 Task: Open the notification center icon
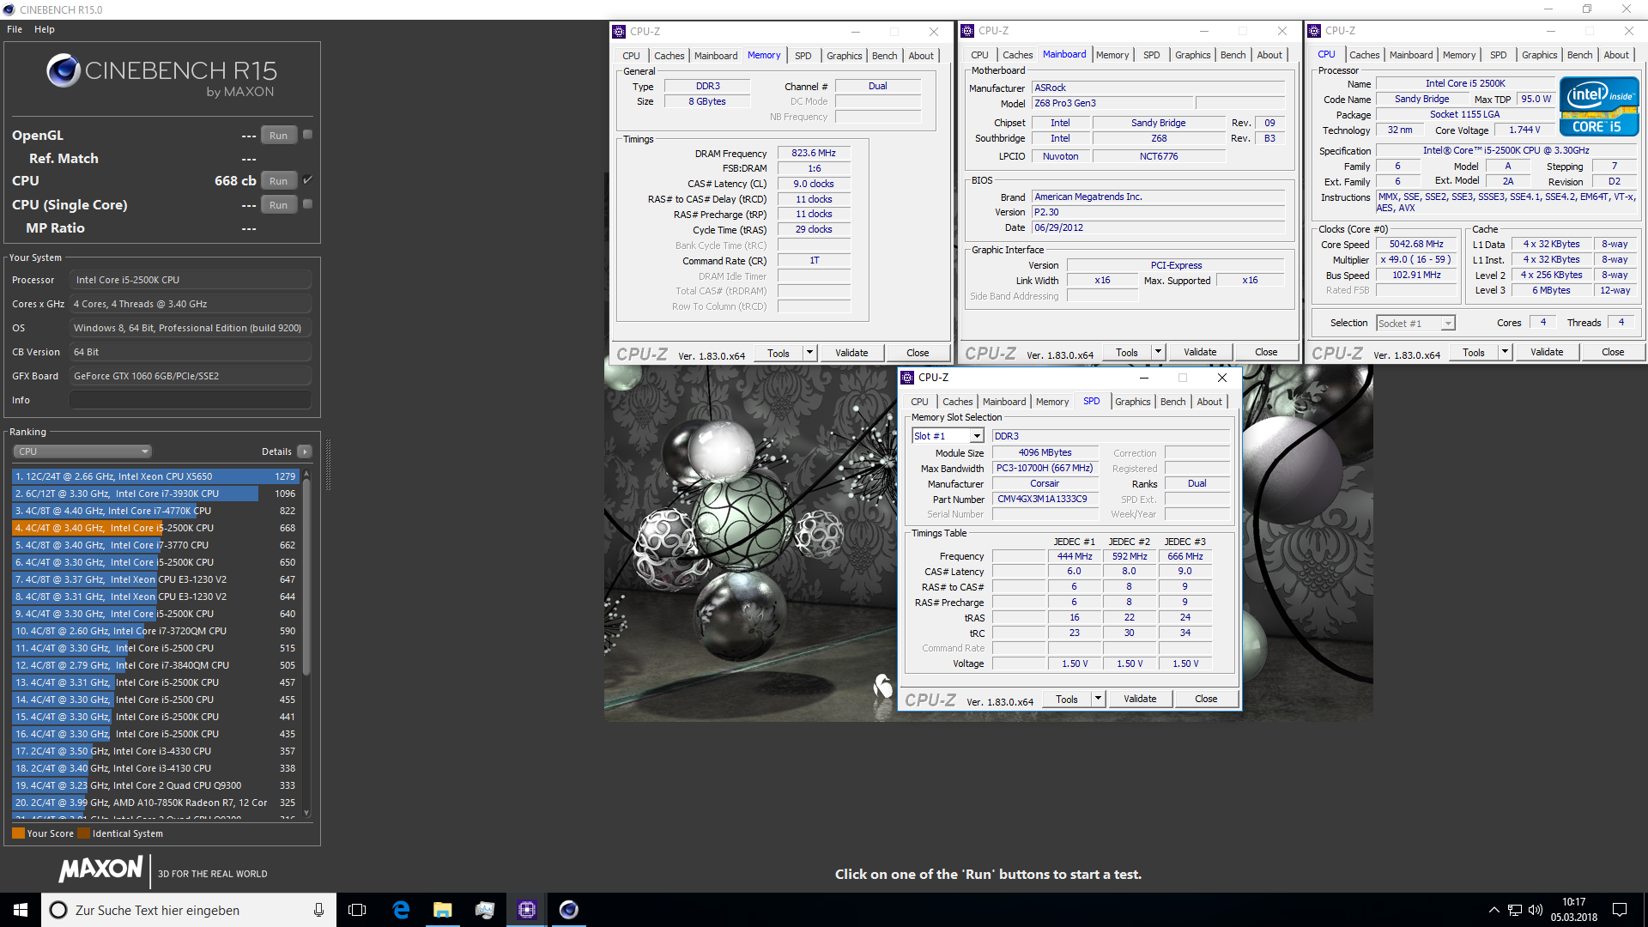tap(1620, 910)
